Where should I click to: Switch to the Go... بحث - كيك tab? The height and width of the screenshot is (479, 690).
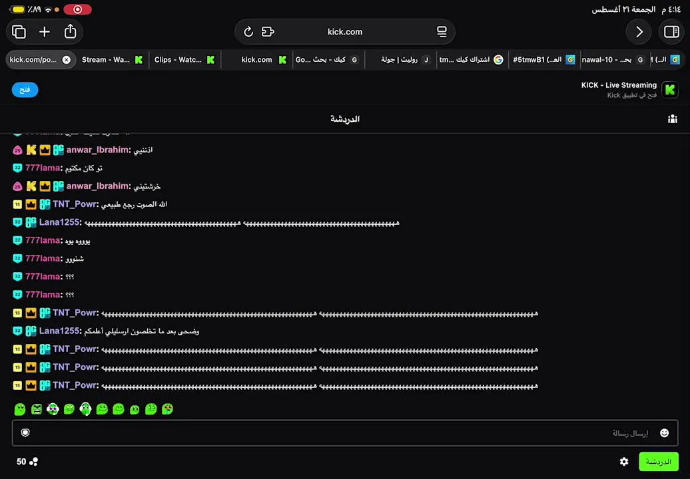click(328, 60)
